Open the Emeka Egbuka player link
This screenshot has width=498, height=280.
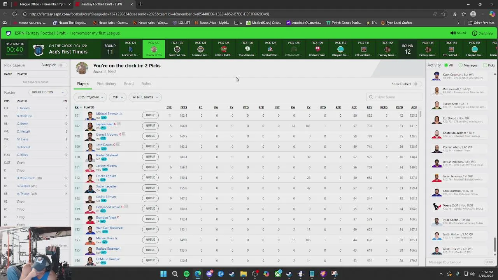tap(106, 176)
